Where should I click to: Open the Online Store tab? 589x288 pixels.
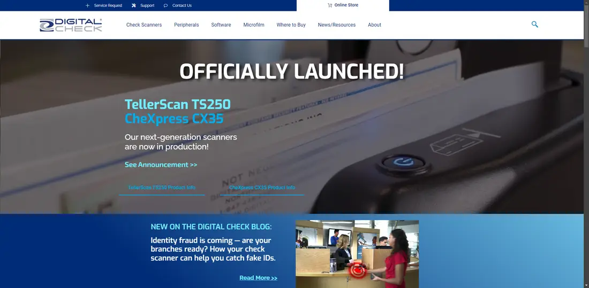[x=343, y=5]
